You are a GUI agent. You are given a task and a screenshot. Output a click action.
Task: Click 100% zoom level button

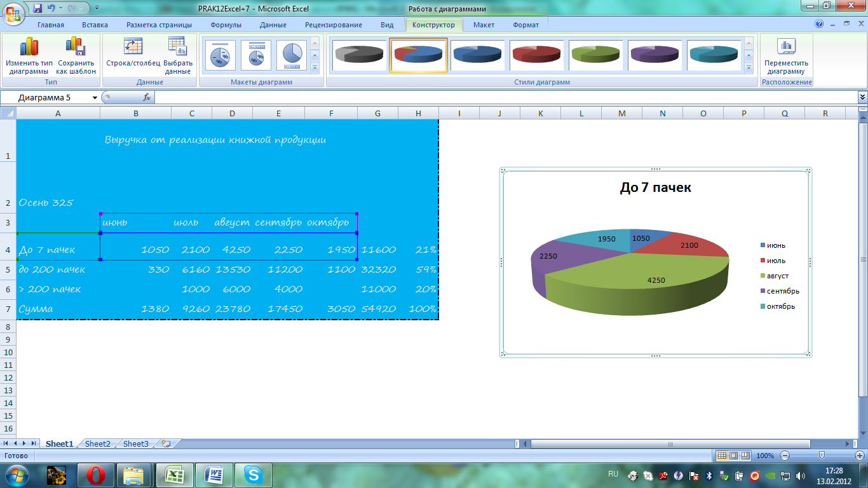click(765, 456)
